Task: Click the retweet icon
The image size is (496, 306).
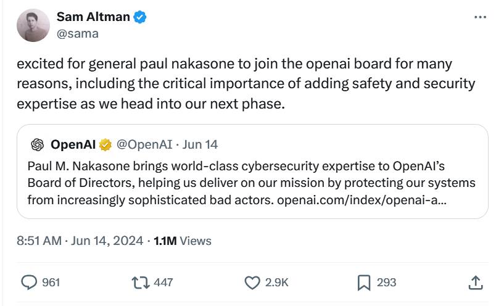Action: pyautogui.click(x=140, y=283)
